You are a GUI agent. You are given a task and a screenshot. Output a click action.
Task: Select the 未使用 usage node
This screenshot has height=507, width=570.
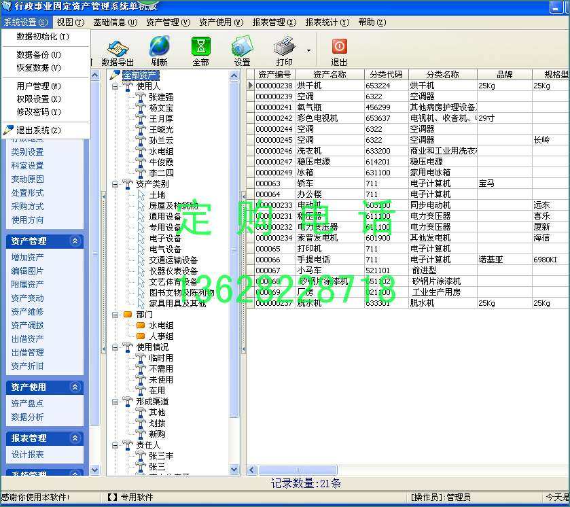(x=161, y=380)
